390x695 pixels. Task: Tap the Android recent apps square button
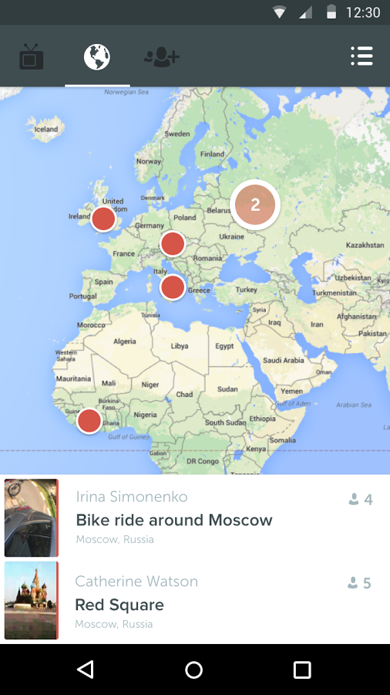pyautogui.click(x=302, y=670)
